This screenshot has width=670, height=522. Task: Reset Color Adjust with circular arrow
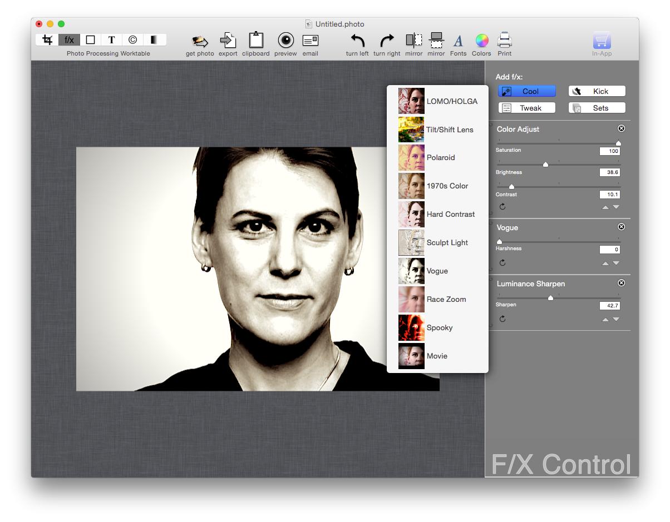[503, 207]
